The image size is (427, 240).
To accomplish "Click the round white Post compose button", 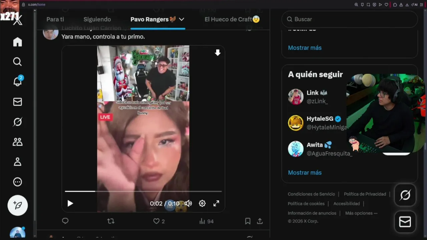I will pyautogui.click(x=18, y=205).
